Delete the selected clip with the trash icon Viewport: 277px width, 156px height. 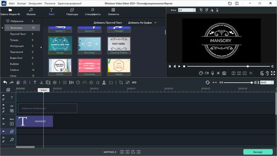25,82
